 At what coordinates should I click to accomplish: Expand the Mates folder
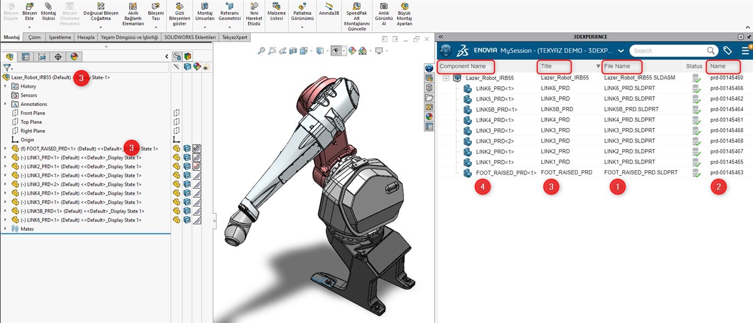(x=5, y=229)
